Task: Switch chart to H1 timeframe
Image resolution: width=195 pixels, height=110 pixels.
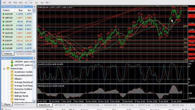Action: click(x=26, y=2)
